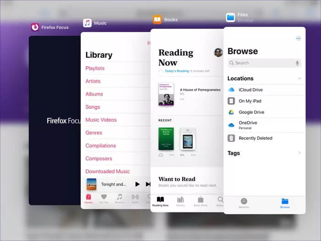
Task: Select the Reading Now tab in Books
Action: pos(160,202)
